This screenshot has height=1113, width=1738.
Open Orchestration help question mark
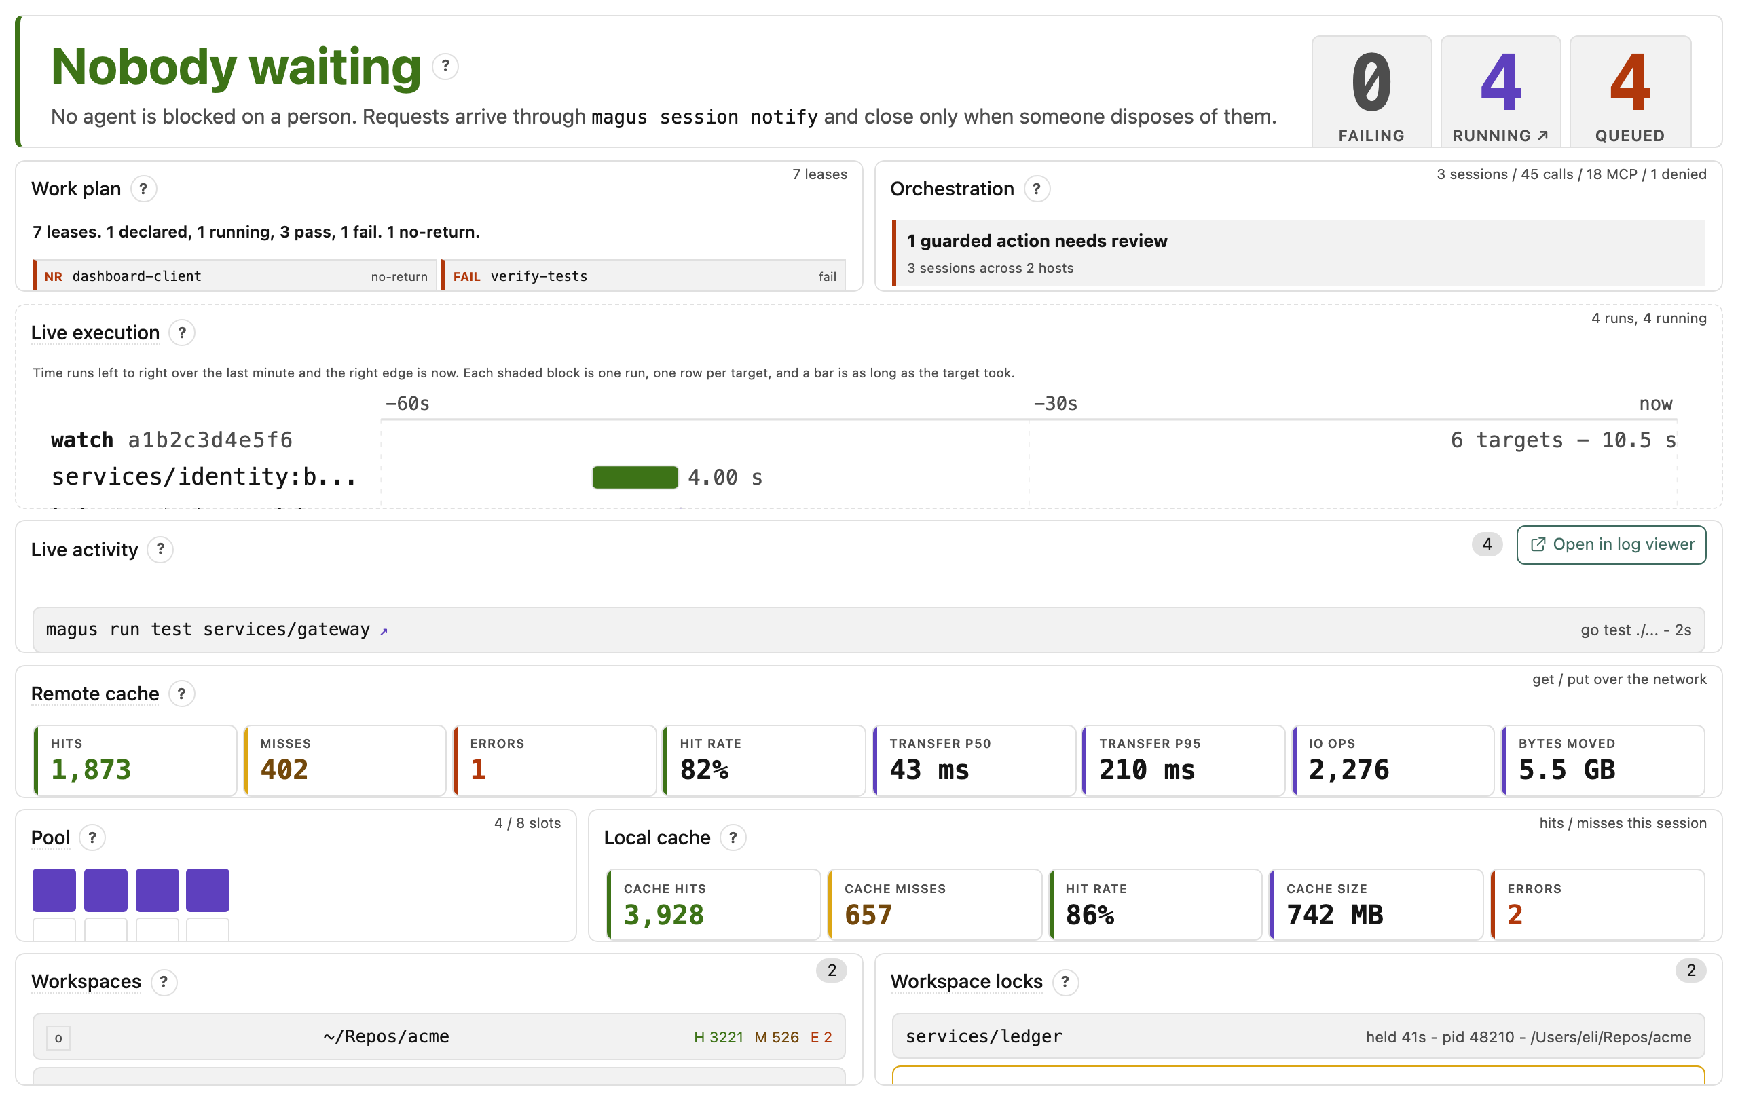[x=1037, y=189]
